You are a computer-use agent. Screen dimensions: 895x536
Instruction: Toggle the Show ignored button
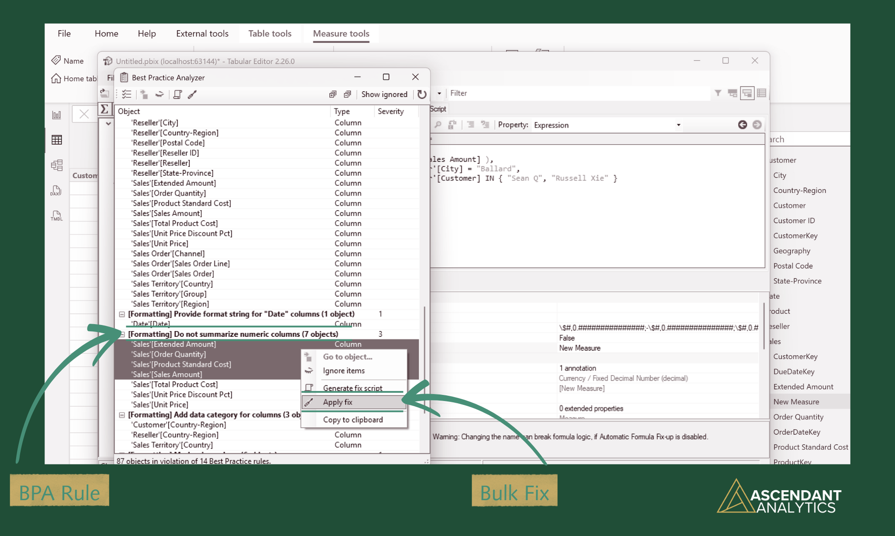pos(384,94)
